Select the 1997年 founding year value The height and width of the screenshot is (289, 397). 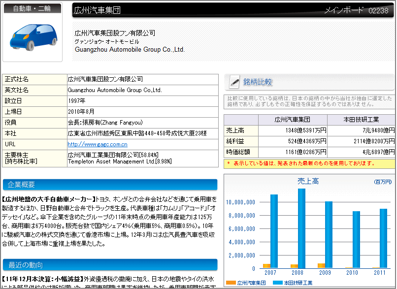pos(76,101)
